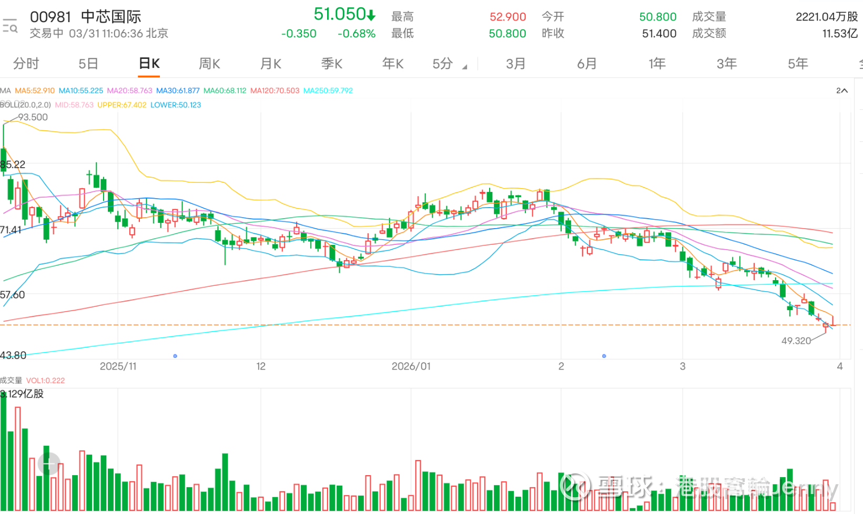Click the price change -0.350

[299, 34]
